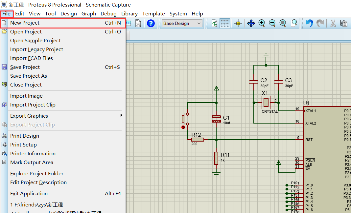Click the Center at Cursor pan icon
351x213 pixels.
(251, 23)
